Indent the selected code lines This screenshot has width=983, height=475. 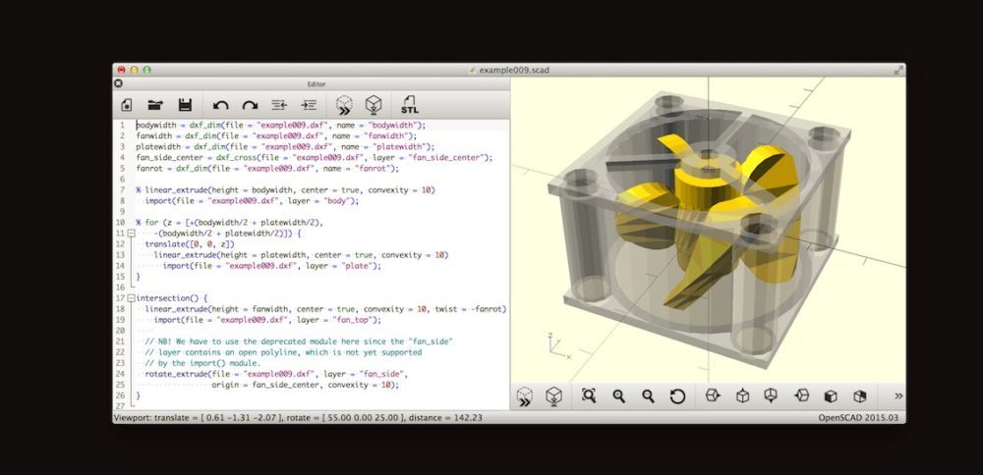[309, 104]
